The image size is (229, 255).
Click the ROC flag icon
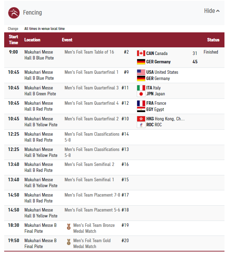click(141, 125)
